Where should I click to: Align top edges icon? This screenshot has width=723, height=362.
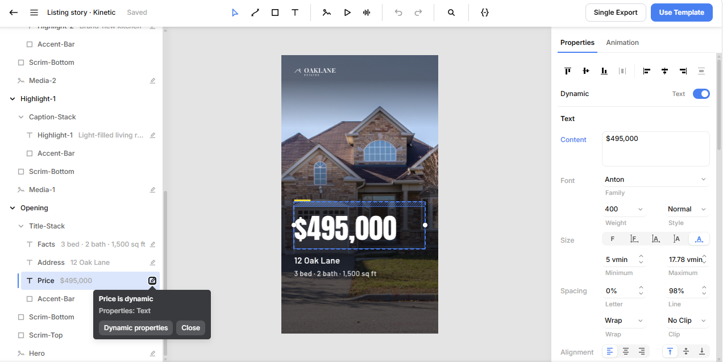(x=568, y=71)
